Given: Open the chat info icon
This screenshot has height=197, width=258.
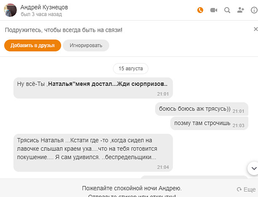Looking at the screenshot, I should (x=254, y=10).
